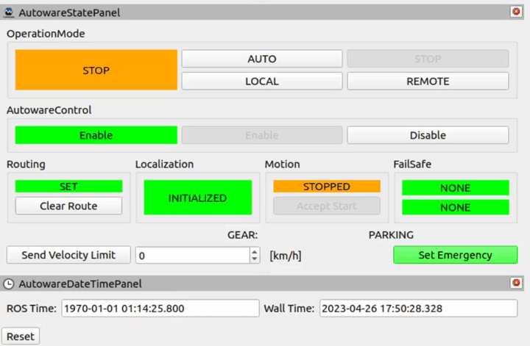
Task: Reset the panel layout using the Reset button
Action: [x=21, y=336]
